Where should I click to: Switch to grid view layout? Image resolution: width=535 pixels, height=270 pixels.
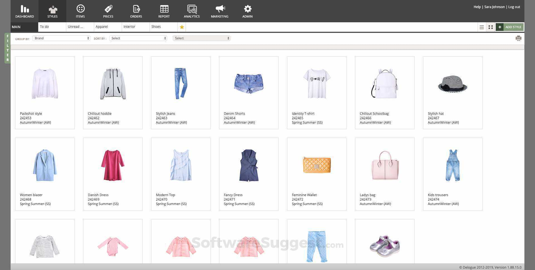[491, 27]
